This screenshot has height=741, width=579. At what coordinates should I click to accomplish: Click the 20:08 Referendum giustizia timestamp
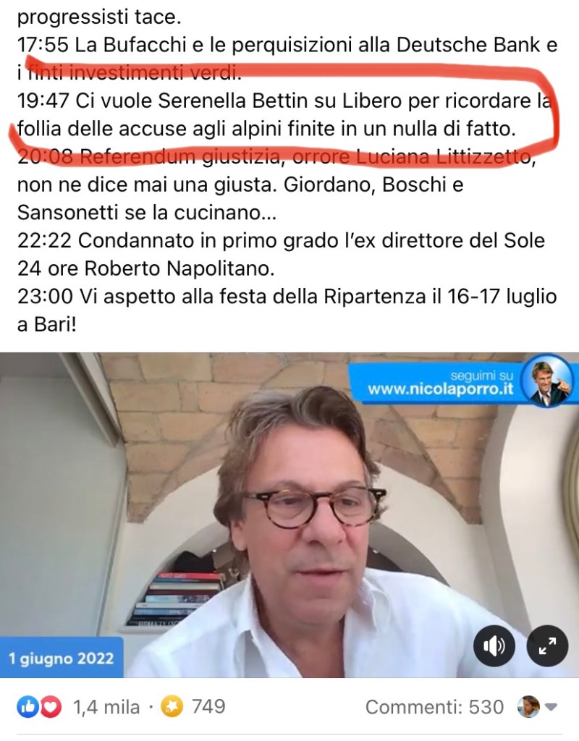[46, 157]
